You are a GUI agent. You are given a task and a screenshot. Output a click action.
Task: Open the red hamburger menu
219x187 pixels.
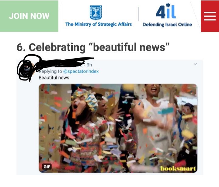click(x=210, y=16)
